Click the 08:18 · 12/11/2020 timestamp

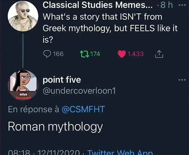44,152
